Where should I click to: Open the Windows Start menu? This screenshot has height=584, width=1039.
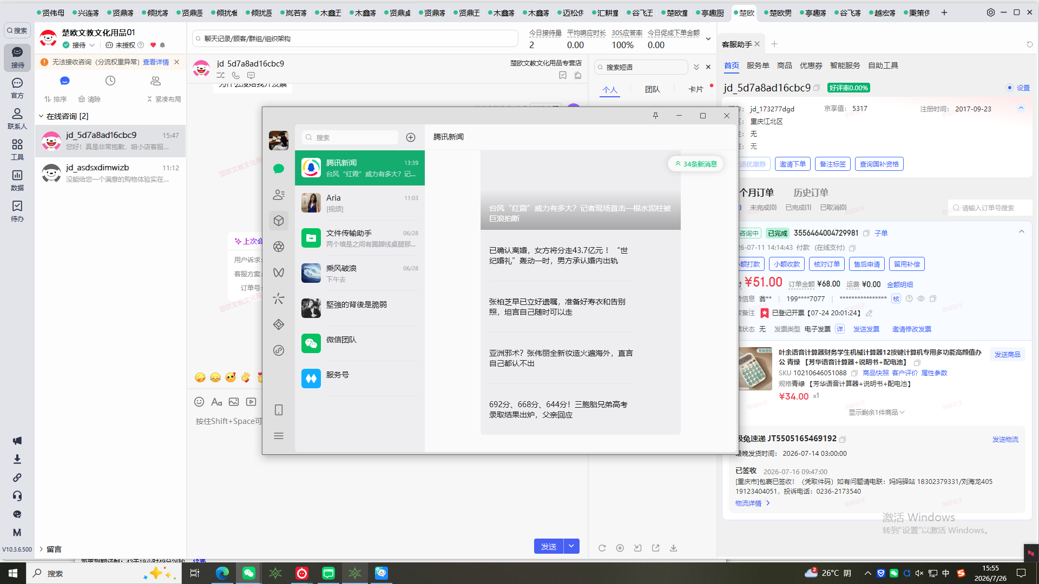pyautogui.click(x=13, y=573)
